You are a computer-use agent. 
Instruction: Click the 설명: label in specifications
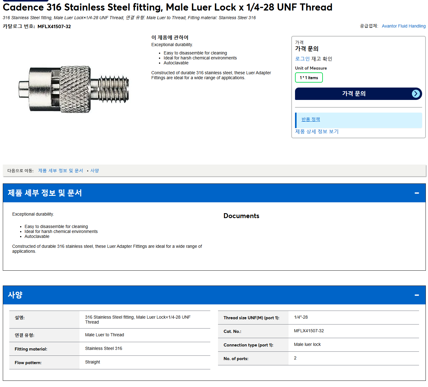(19, 318)
